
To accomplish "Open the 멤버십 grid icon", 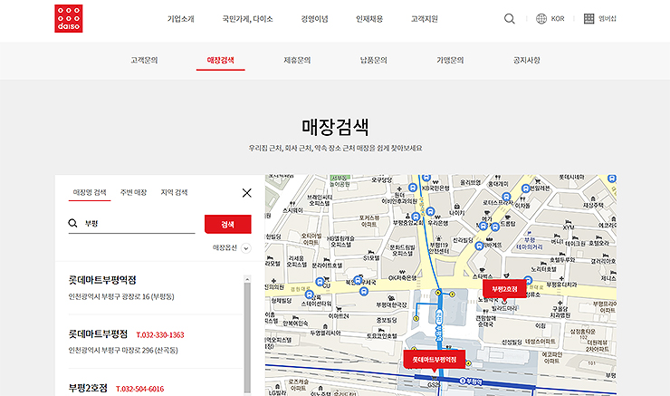I will click(x=589, y=18).
